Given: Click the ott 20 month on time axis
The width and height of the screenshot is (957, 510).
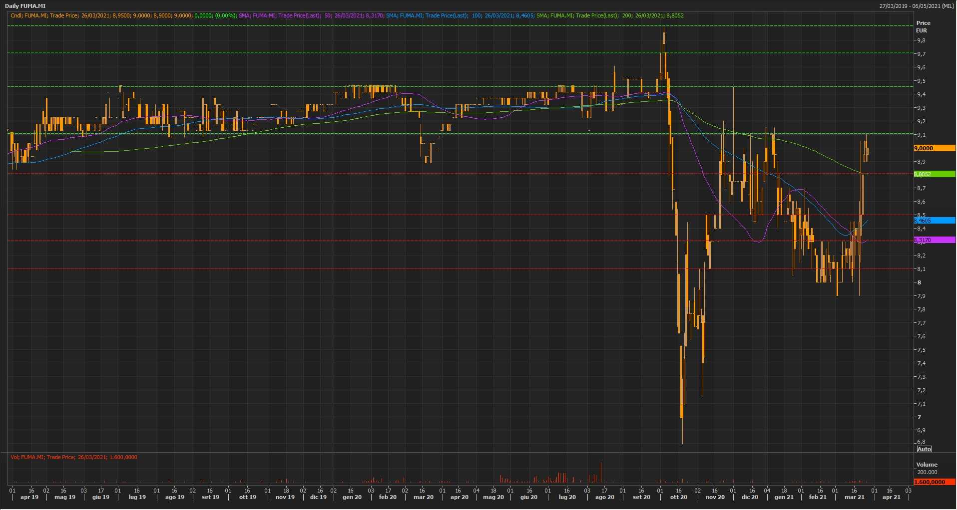Looking at the screenshot, I should 678,497.
